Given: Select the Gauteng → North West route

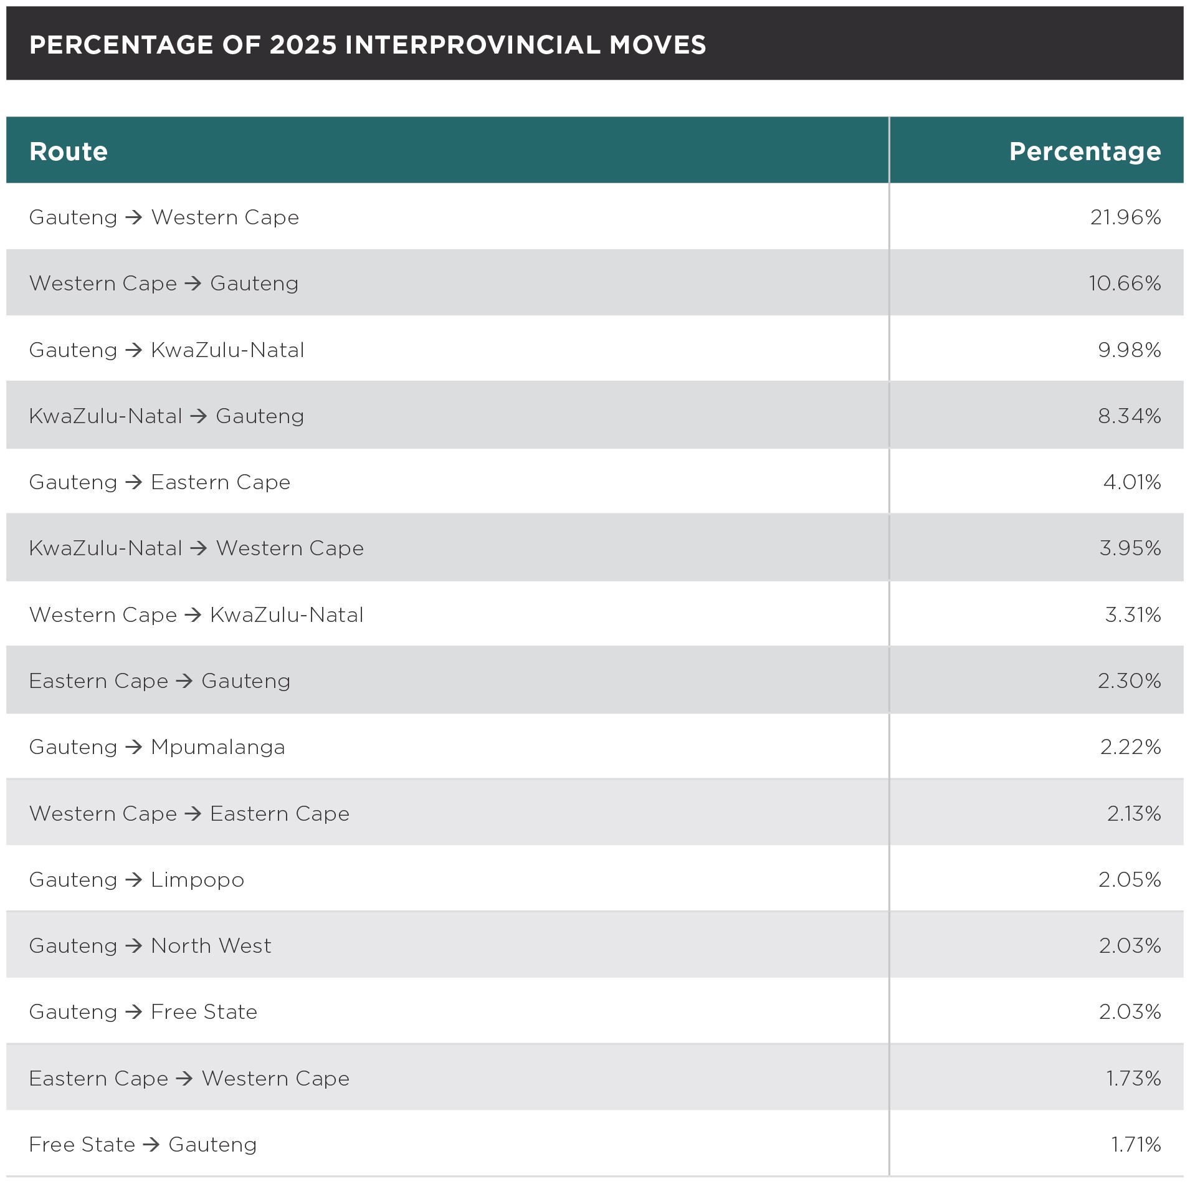Looking at the screenshot, I should [x=150, y=945].
